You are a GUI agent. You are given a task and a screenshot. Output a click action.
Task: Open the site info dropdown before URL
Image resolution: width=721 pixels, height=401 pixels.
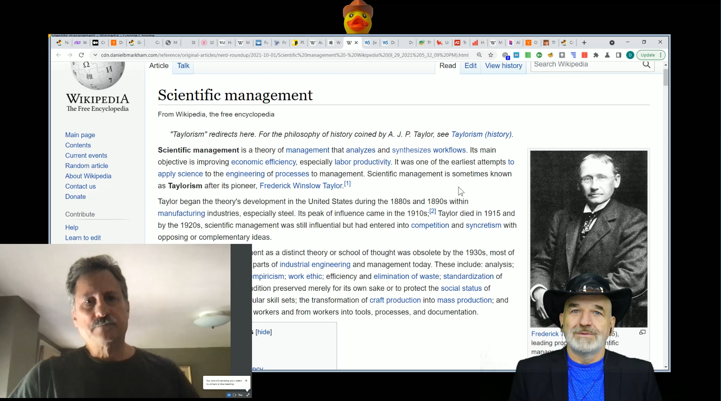point(95,55)
